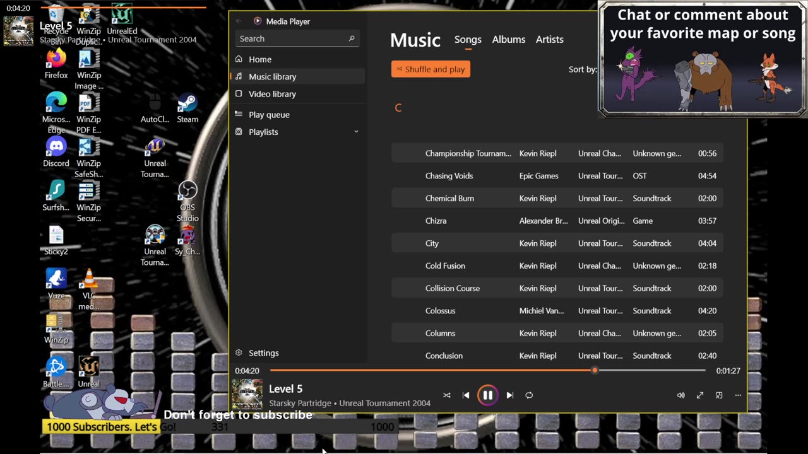Open WinZip Image desktop icon

[x=88, y=69]
